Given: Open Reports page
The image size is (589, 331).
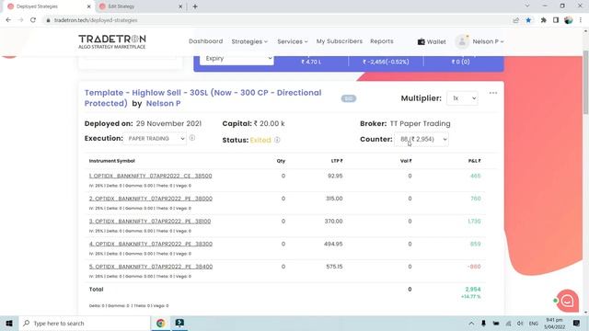Looking at the screenshot, I should pos(382,41).
